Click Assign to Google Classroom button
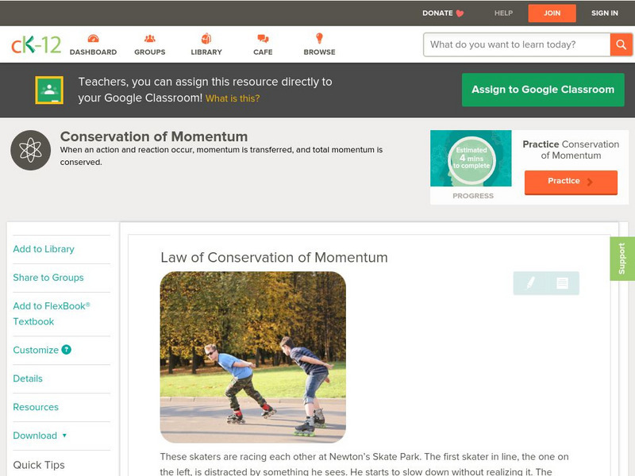This screenshot has width=635, height=476. [543, 90]
